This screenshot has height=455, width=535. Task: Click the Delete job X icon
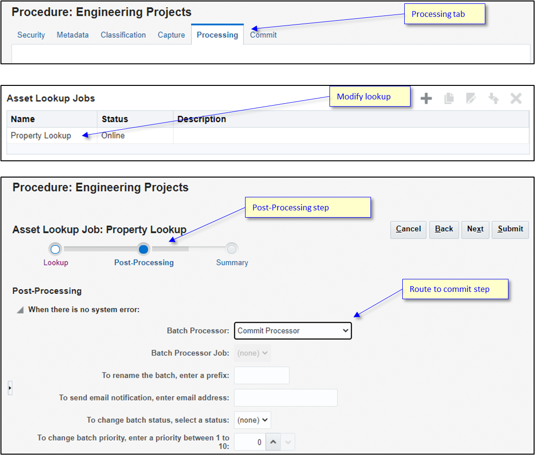click(x=516, y=98)
